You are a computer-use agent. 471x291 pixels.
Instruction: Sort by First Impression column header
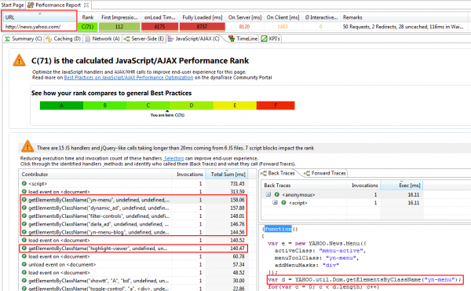tap(119, 17)
